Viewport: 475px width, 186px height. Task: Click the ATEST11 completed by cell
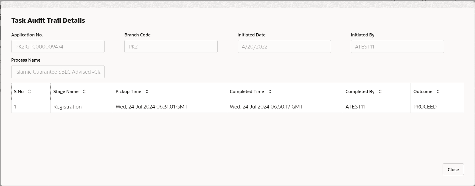(x=377, y=107)
